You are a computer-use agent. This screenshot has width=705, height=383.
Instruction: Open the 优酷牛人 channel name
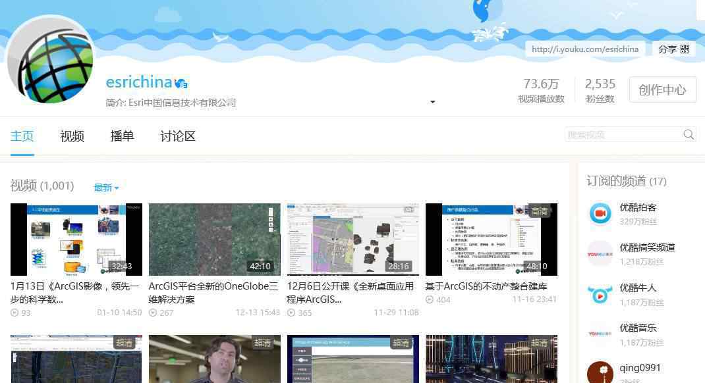pos(638,288)
